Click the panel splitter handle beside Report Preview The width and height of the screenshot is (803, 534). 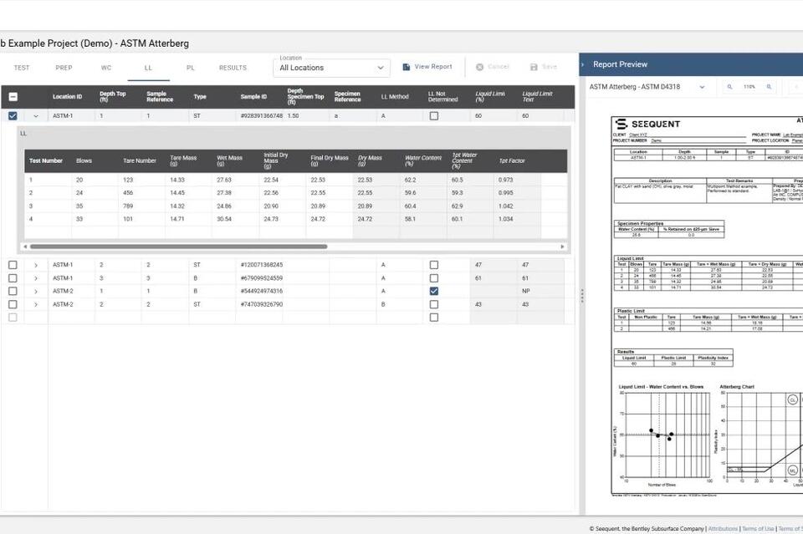point(582,296)
